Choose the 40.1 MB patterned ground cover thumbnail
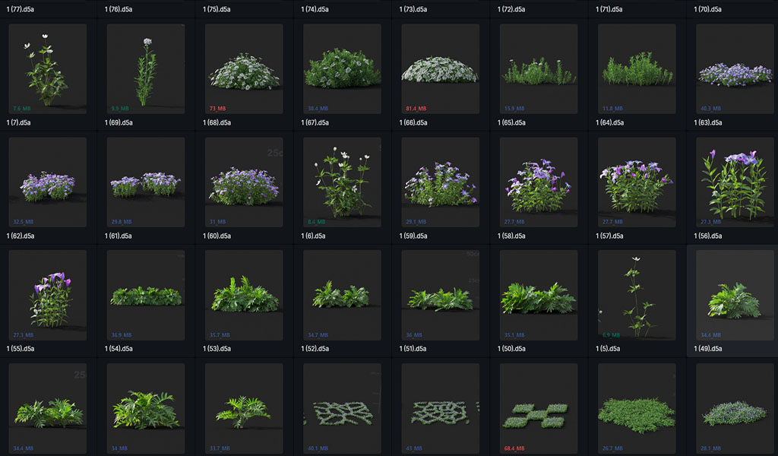This screenshot has width=778, height=456. tap(342, 408)
